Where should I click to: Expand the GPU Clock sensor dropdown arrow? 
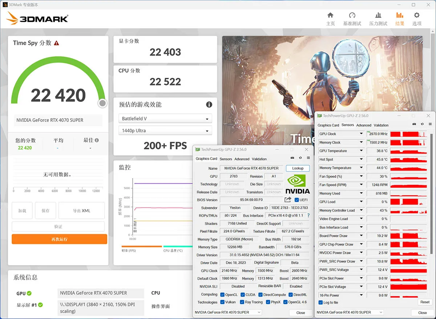(x=361, y=134)
